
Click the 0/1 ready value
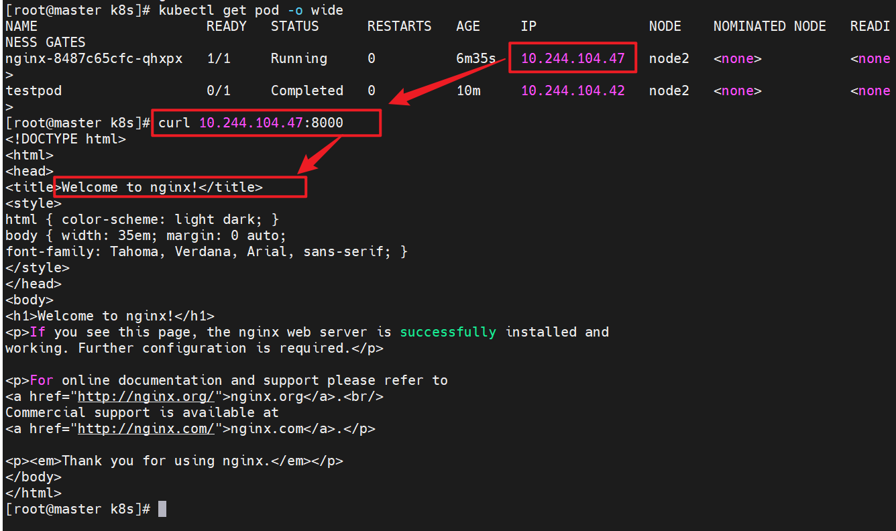(219, 91)
